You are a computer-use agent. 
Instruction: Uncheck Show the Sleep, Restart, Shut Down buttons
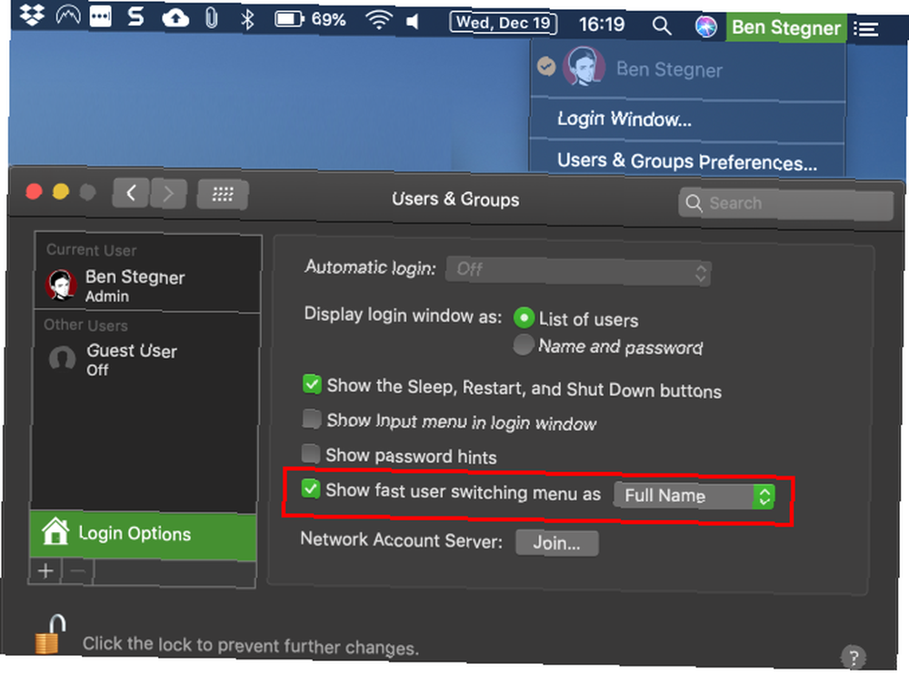(x=312, y=384)
